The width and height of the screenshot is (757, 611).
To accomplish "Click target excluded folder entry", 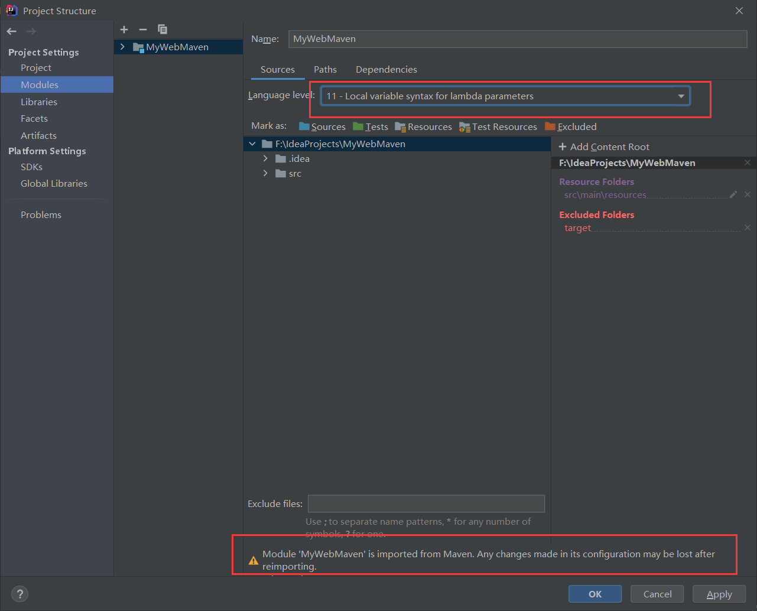I will pyautogui.click(x=577, y=227).
